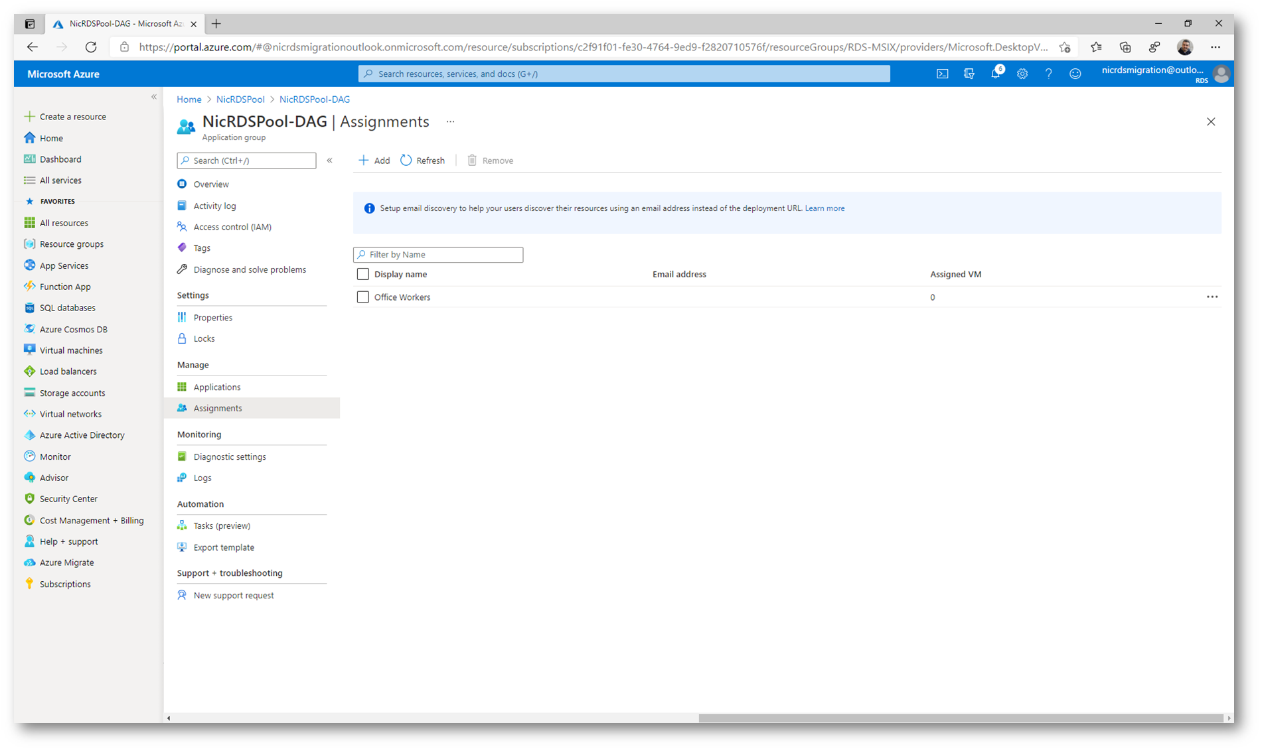
Task: Click the Learn more link
Action: (x=825, y=208)
